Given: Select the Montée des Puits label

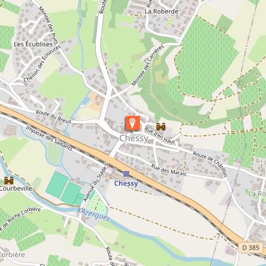Looking at the screenshot, I should (x=48, y=25).
